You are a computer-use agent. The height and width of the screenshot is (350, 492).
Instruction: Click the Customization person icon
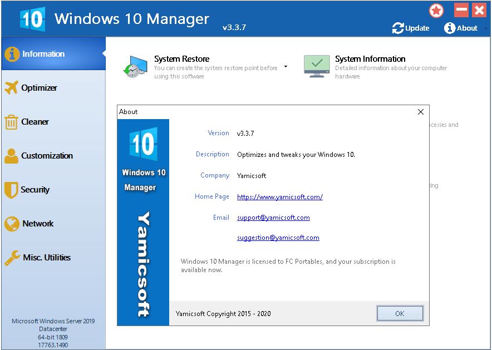pos(11,156)
